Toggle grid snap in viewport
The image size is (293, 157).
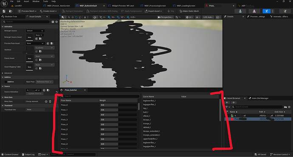109,17
